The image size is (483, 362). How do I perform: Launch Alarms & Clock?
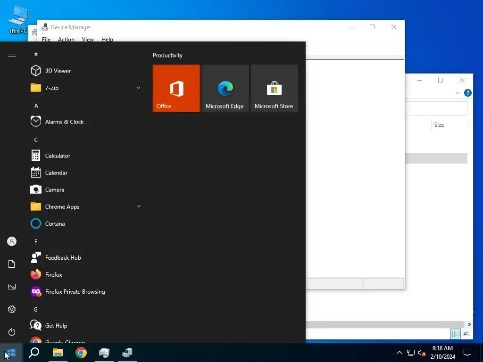pyautogui.click(x=57, y=122)
